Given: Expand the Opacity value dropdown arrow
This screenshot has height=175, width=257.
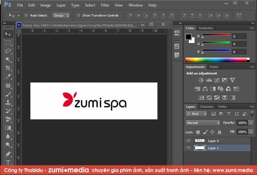Looking at the screenshot, I should click(251, 123).
